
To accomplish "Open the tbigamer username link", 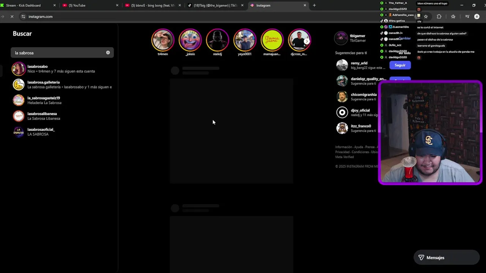I will point(358,36).
